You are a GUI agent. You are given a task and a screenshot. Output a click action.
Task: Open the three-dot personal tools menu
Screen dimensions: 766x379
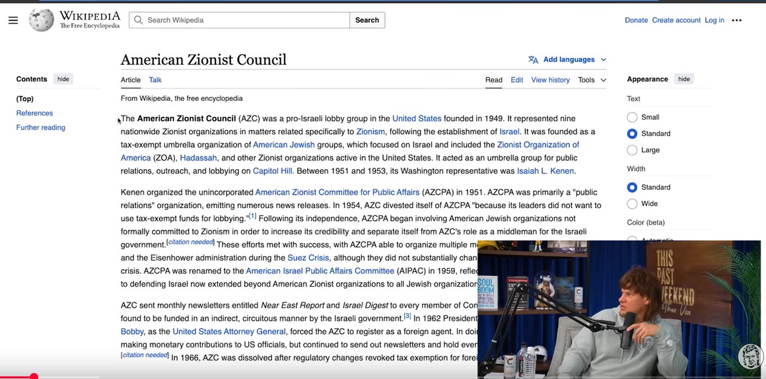point(737,20)
